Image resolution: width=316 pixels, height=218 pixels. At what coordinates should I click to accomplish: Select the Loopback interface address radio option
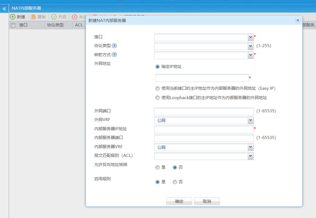click(x=157, y=98)
